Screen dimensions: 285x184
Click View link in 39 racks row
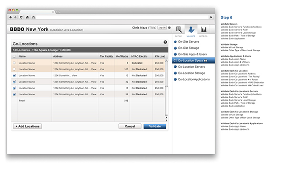pyautogui.click(x=94, y=94)
